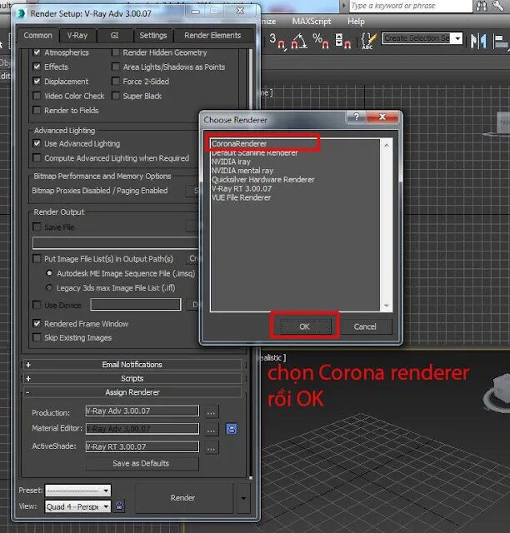This screenshot has height=533, width=510.
Task: Toggle Rendered Frame Window checkbox
Action: (x=37, y=323)
